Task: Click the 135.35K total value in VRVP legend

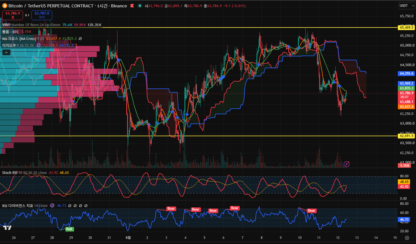Action: coord(94,25)
